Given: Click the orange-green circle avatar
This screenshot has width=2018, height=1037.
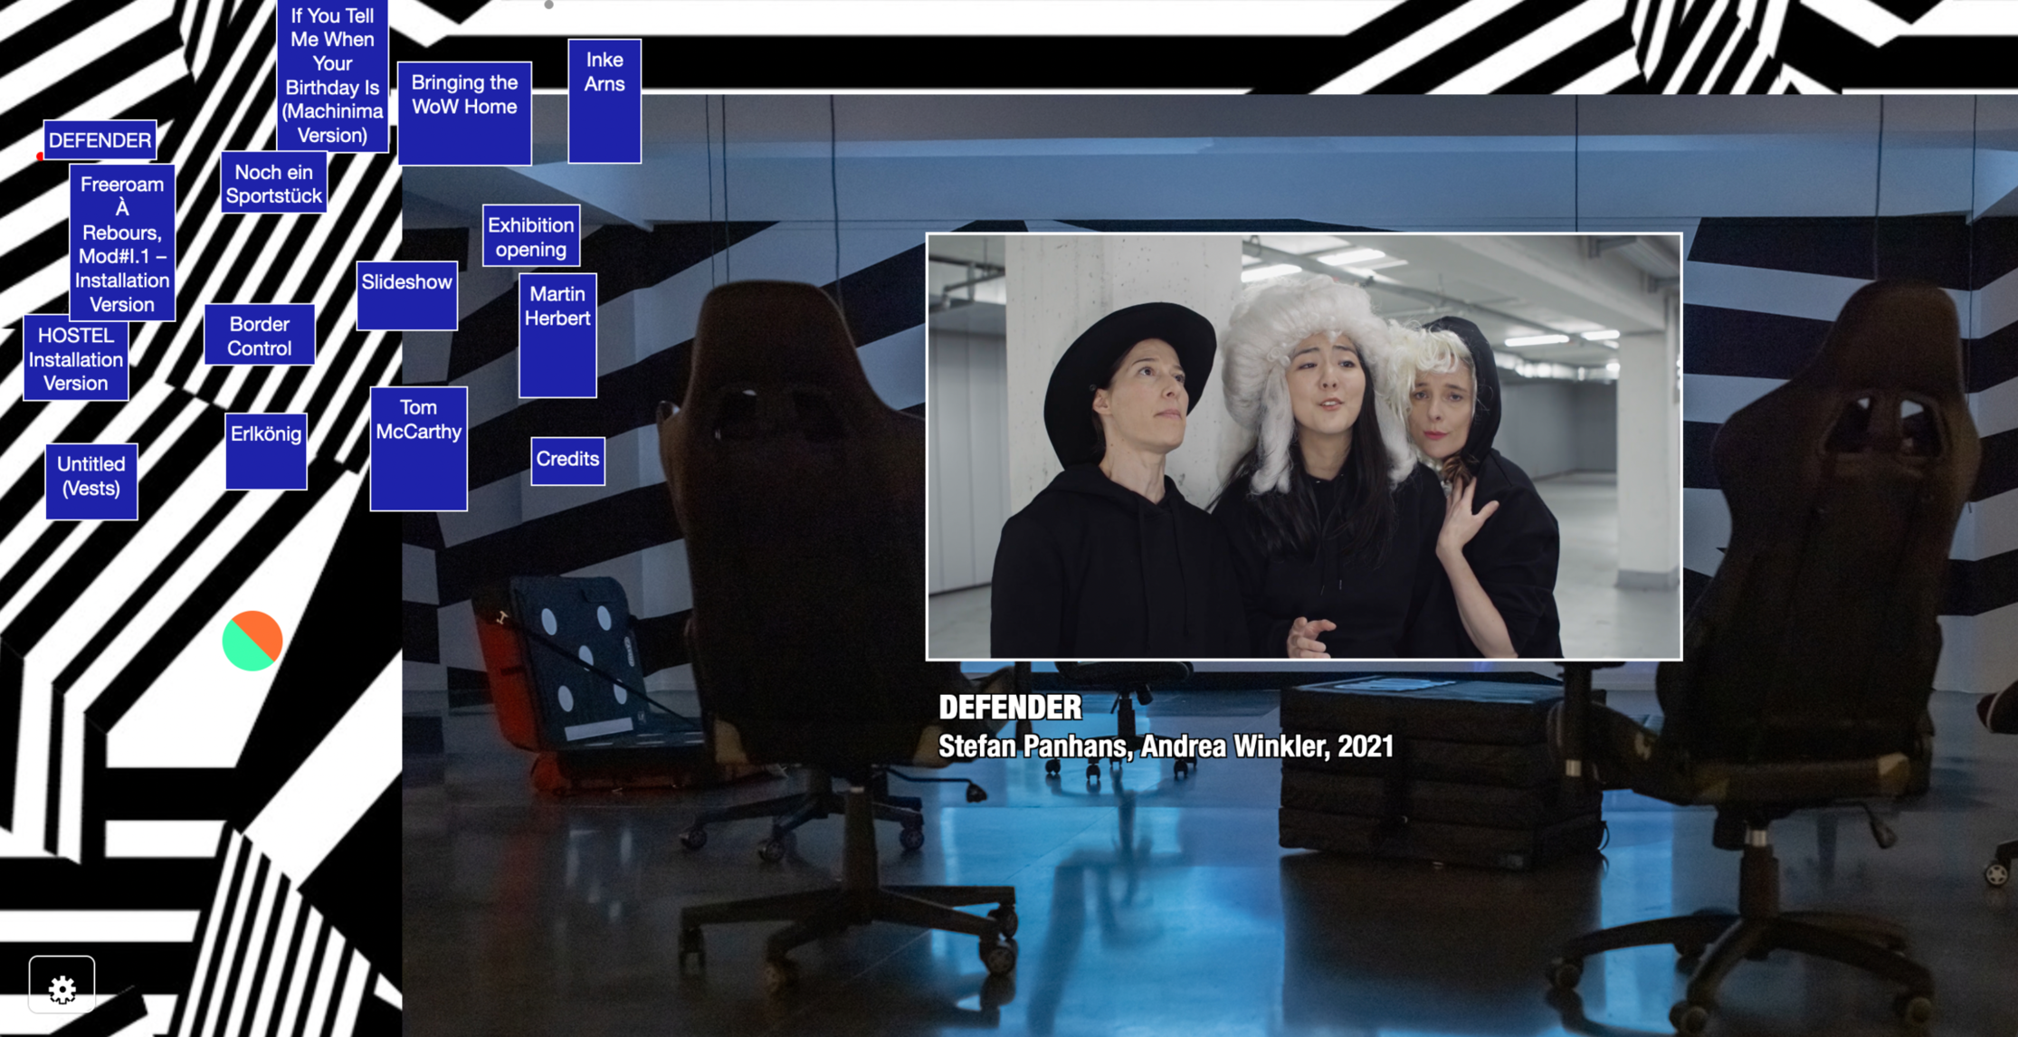Looking at the screenshot, I should pyautogui.click(x=252, y=641).
